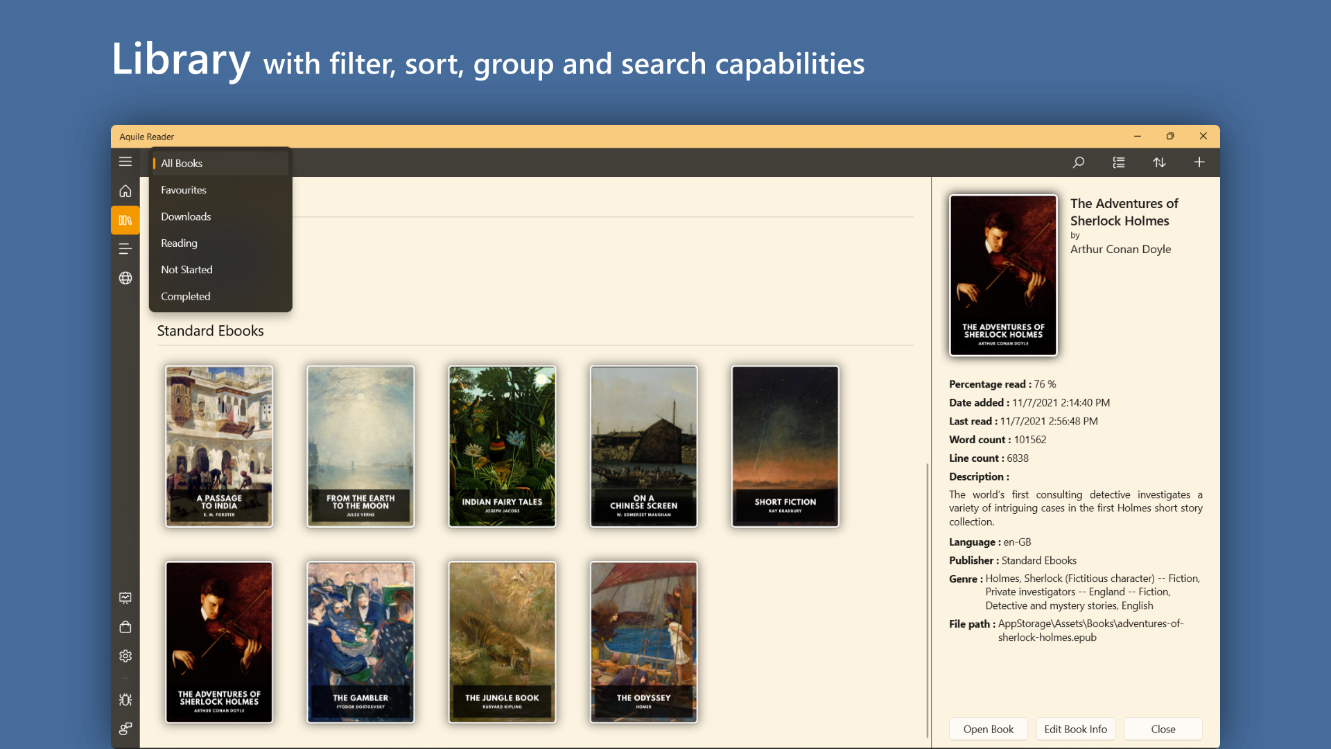Open the online catalogs globe icon
The height and width of the screenshot is (749, 1331).
125,278
